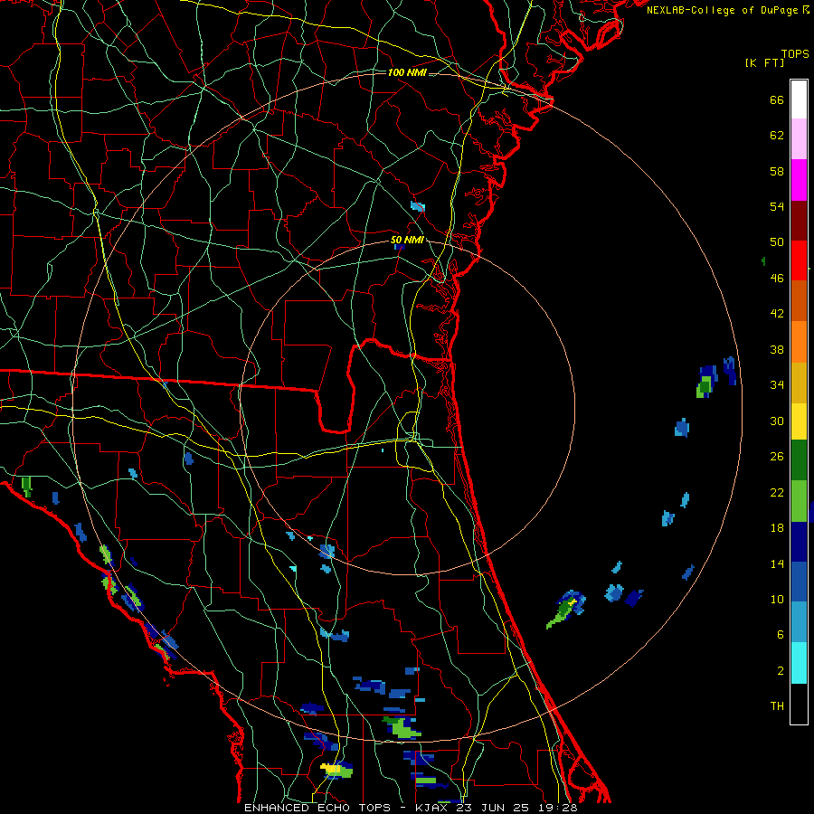814x814 pixels.
Task: Select the bright red legend color band
Action: (799, 260)
